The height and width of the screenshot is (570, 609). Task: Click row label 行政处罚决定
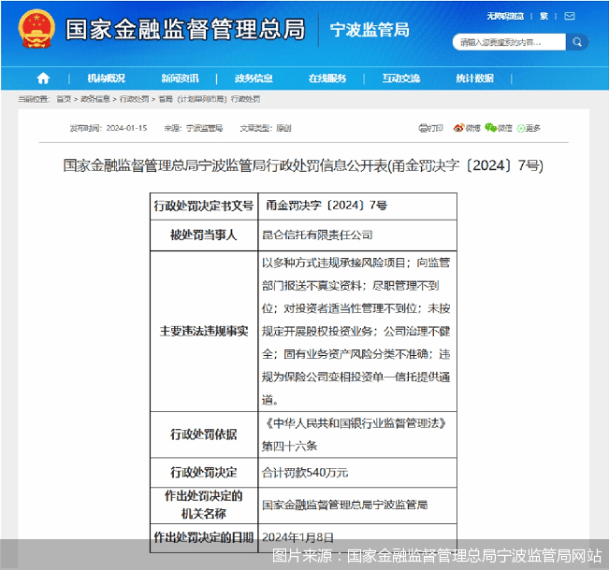point(204,472)
